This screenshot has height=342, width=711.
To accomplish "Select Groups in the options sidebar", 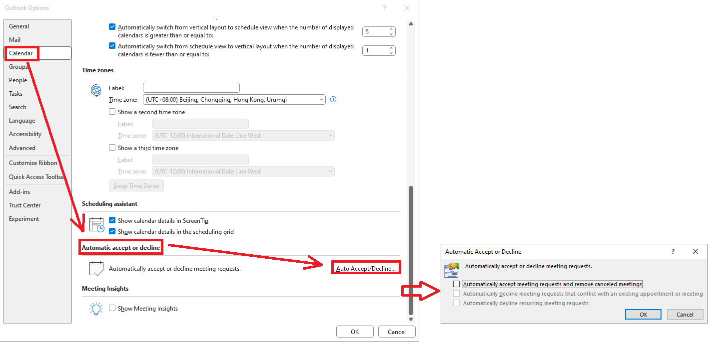I will [x=37, y=67].
